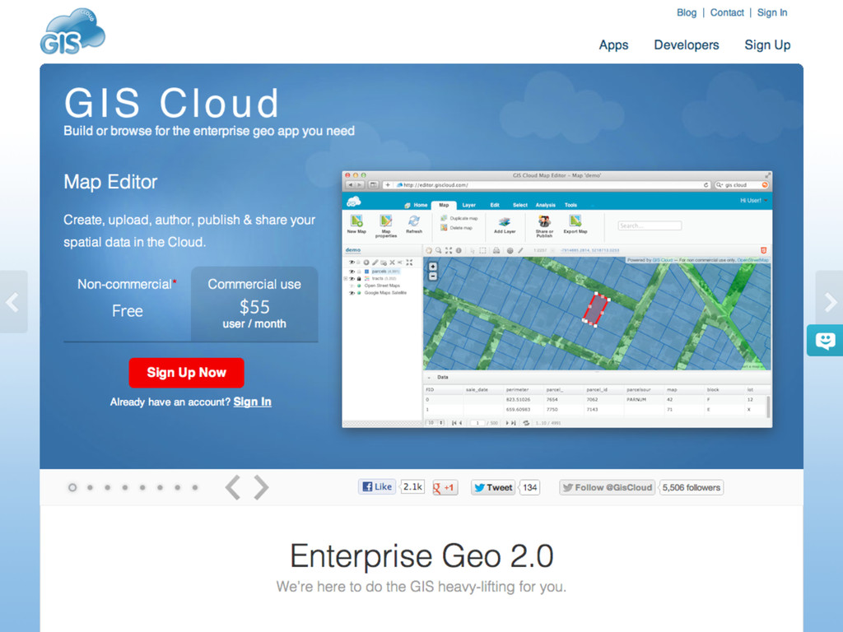The height and width of the screenshot is (632, 843).
Task: Click Sign In under Already have an account
Action: pyautogui.click(x=252, y=402)
